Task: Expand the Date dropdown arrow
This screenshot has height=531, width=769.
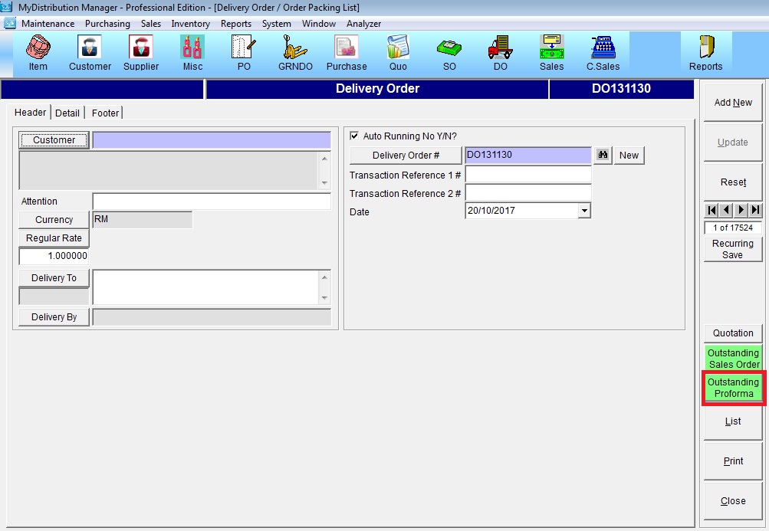Action: tap(584, 211)
